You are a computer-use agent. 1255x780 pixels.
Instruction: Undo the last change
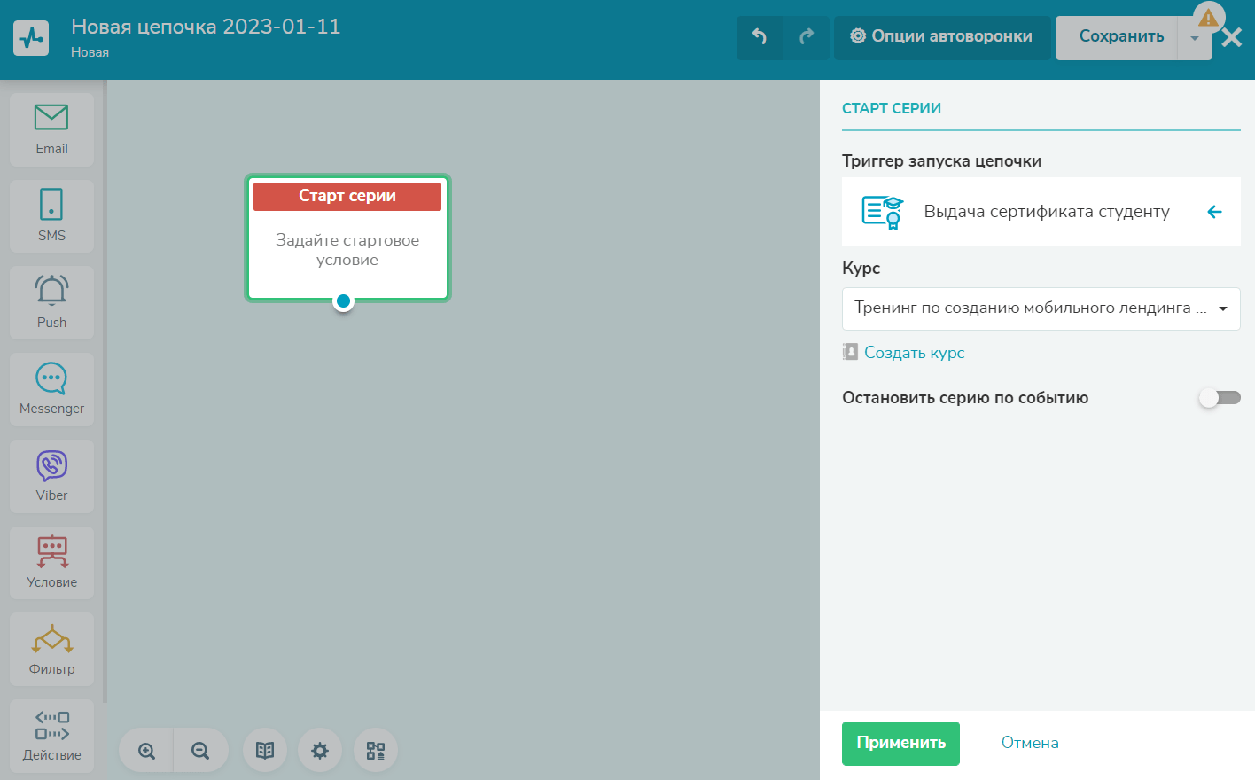[x=760, y=37]
